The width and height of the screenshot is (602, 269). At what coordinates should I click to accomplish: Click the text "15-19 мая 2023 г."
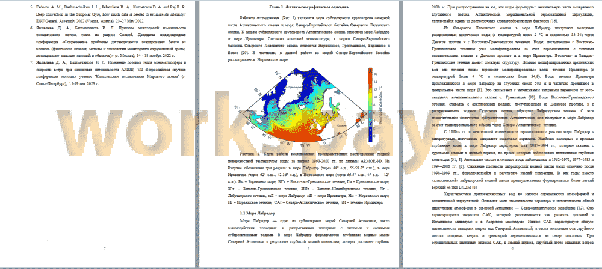tap(82, 82)
